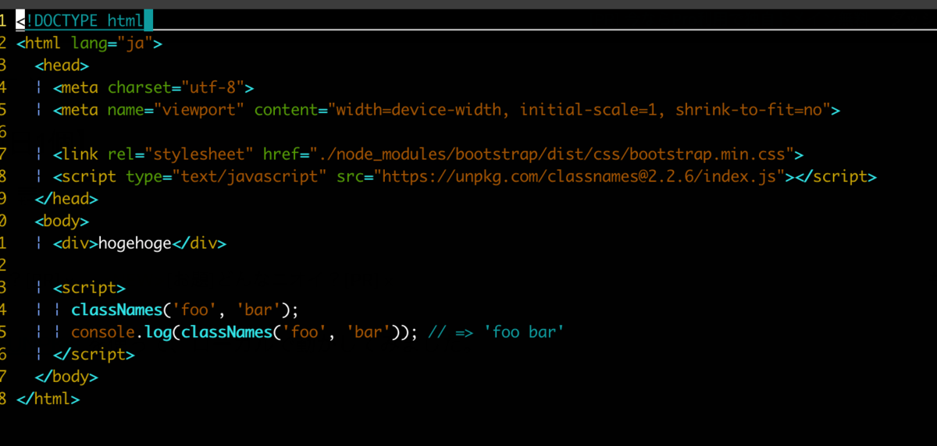This screenshot has height=446, width=937.
Task: Click the "viewport" string value
Action: coord(199,110)
